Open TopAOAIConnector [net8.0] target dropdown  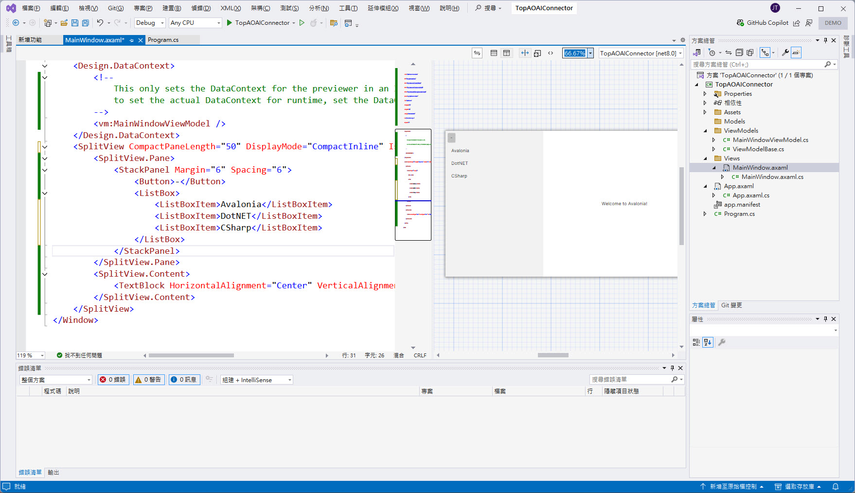641,53
